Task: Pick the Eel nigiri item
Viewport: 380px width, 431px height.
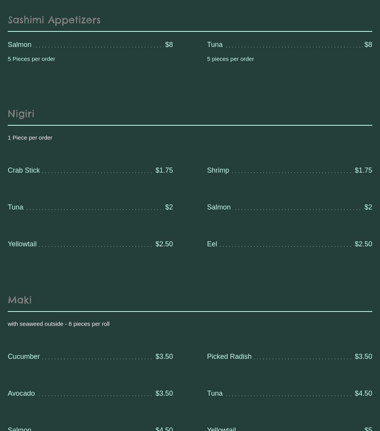Action: (212, 244)
